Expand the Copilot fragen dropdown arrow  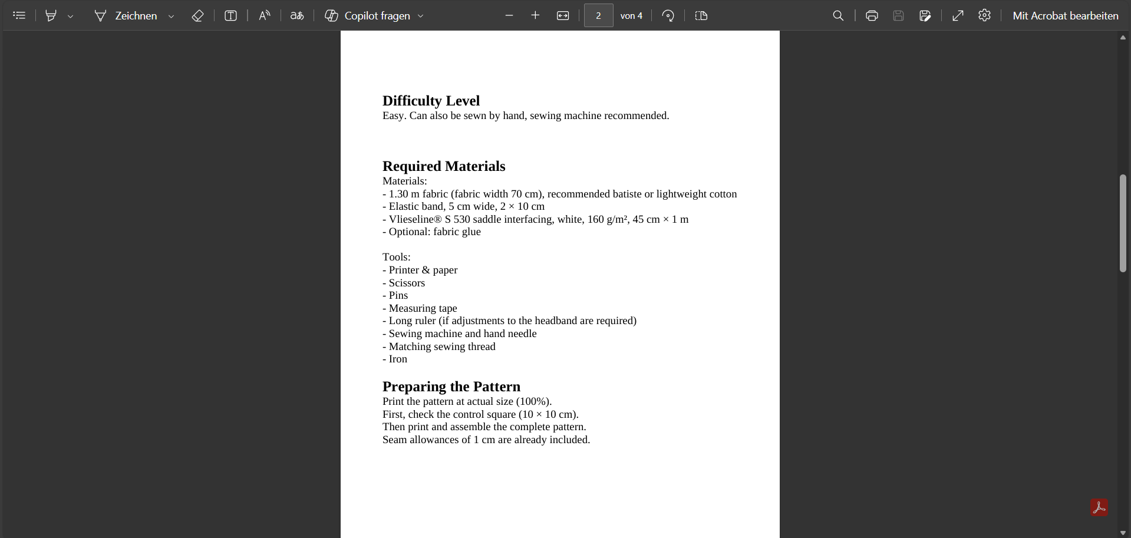[421, 16]
